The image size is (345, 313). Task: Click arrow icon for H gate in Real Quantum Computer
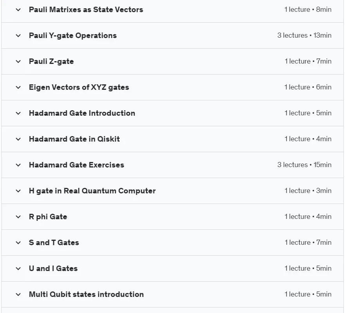pyautogui.click(x=18, y=191)
